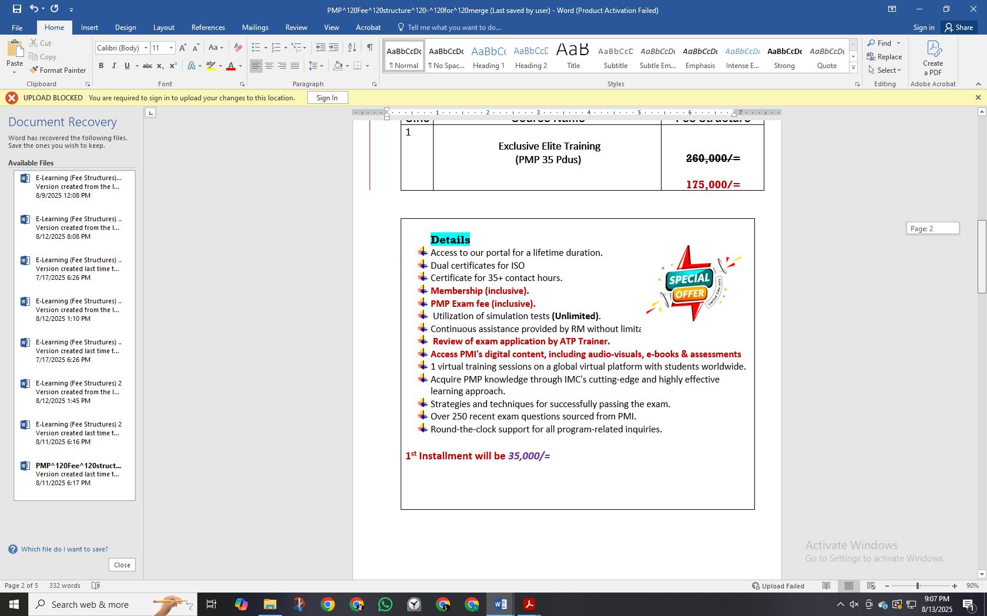Open the font size dropdown
Viewport: 987px width, 616px height.
coord(171,48)
